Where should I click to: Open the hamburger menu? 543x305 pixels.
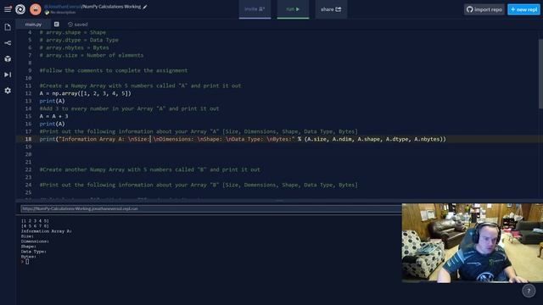[8, 9]
